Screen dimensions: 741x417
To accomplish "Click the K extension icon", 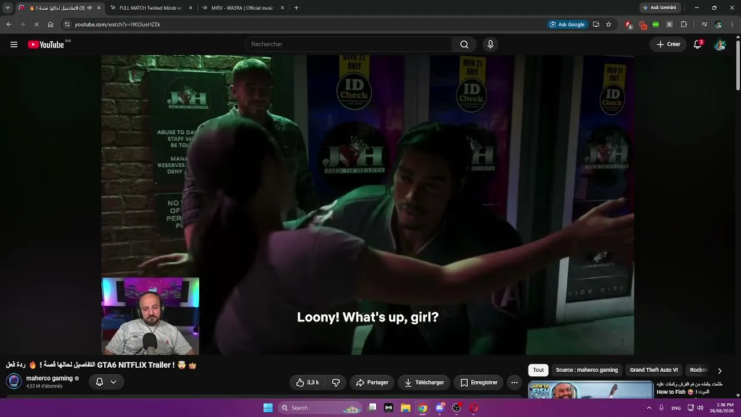I will tap(670, 24).
